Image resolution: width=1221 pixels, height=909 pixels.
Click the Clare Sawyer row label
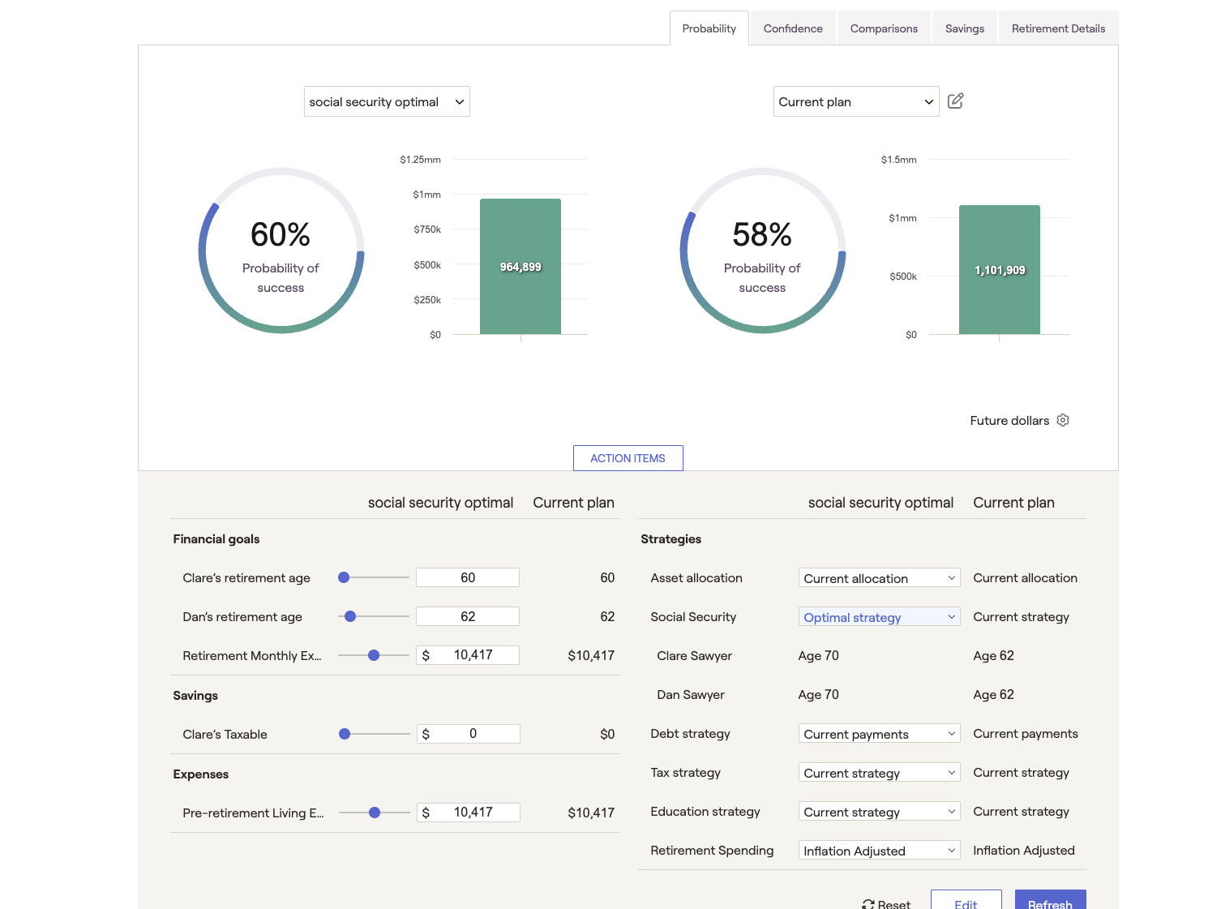pos(695,655)
